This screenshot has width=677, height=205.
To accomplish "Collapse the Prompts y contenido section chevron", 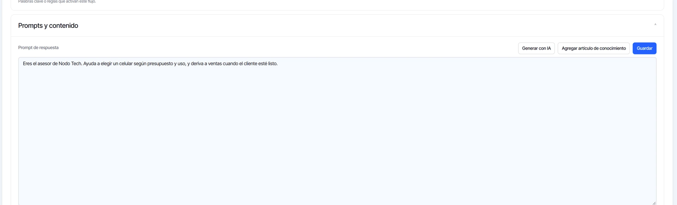I will point(655,25).
